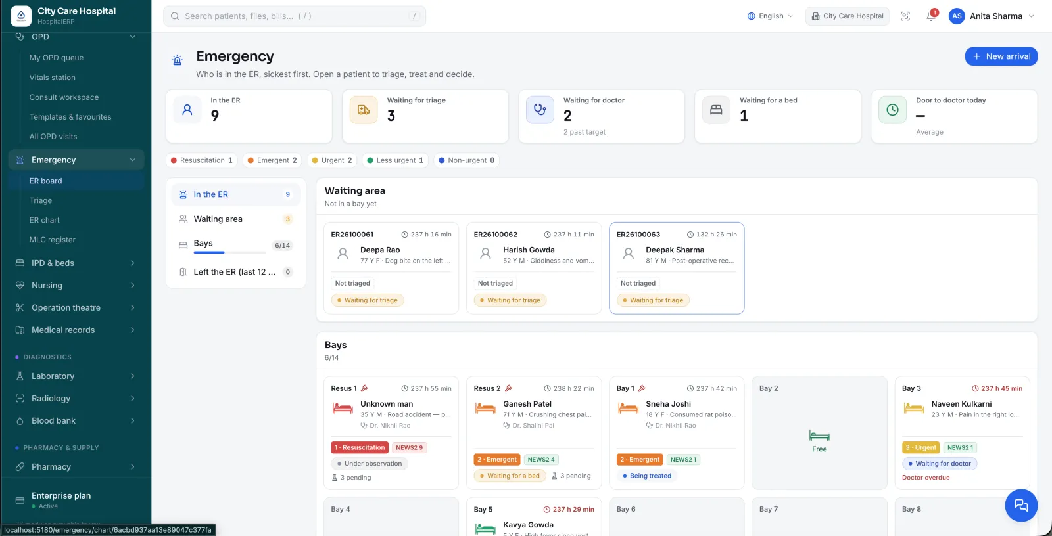Image resolution: width=1052 pixels, height=536 pixels.
Task: Click the Nursing heart icon
Action: (20, 286)
